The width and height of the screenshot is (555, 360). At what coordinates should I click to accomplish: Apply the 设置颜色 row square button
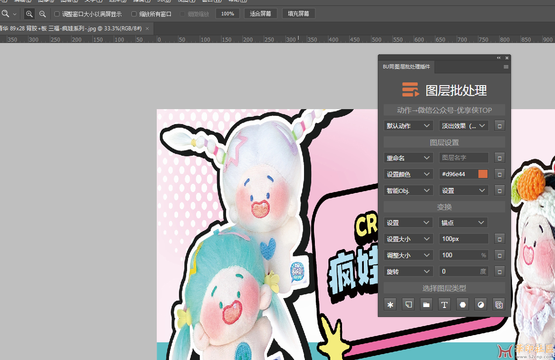(x=499, y=174)
